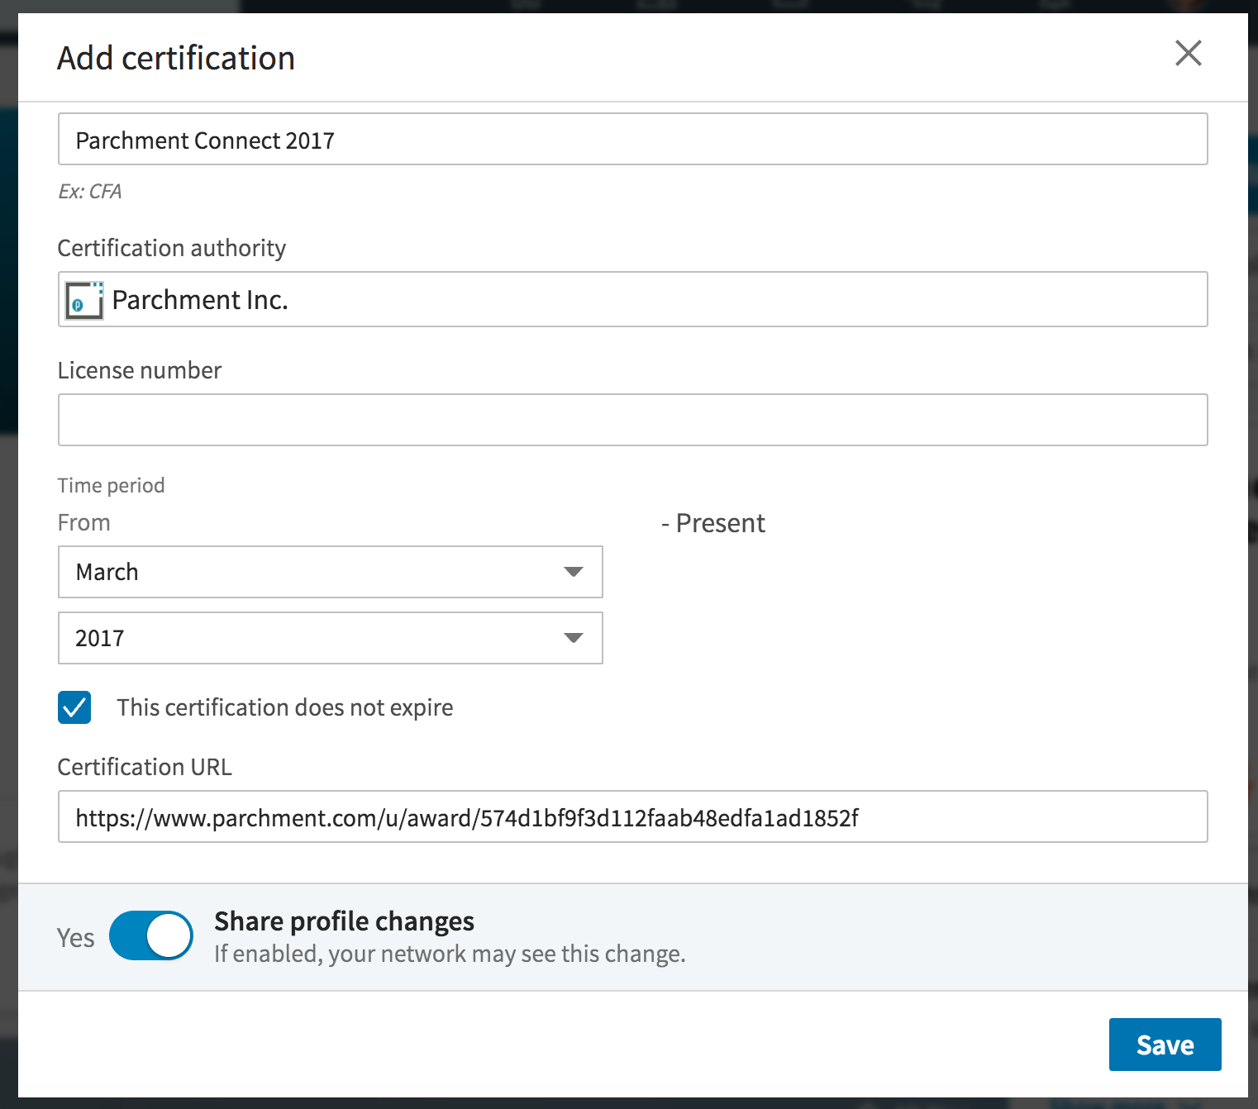Click the 'does not expire' checkbox label
This screenshot has width=1258, height=1109.
coord(284,707)
